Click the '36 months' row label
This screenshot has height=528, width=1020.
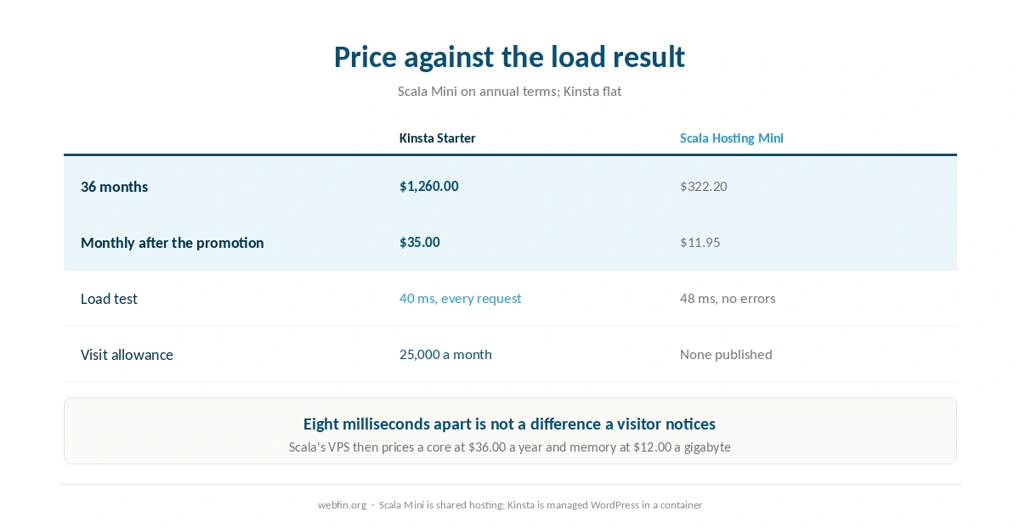114,187
